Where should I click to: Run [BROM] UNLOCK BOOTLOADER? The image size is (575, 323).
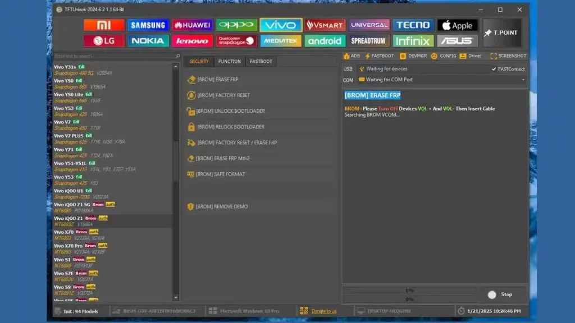pos(259,111)
